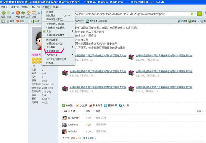Click the Refresh page icon
Viewport: 206px width, 143px height.
pos(23,13)
